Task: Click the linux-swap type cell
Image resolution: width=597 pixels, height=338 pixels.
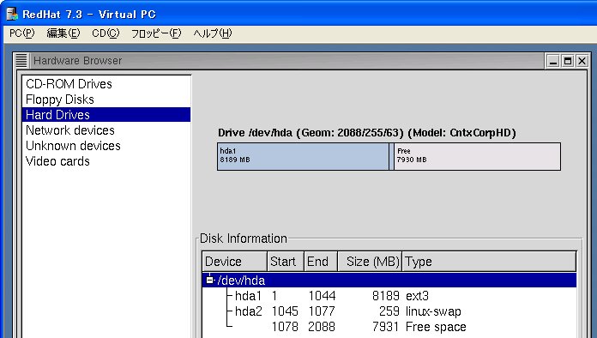Action: [x=433, y=311]
